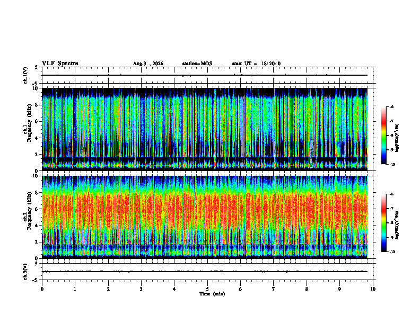Viewport: 420px width, 324px height.
Task: Click the ch.2 spectrogram color scale bar
Action: click(x=384, y=223)
